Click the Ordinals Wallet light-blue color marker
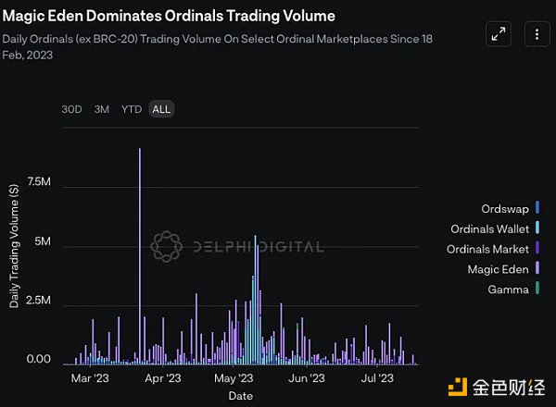The image size is (556, 407). click(x=537, y=228)
